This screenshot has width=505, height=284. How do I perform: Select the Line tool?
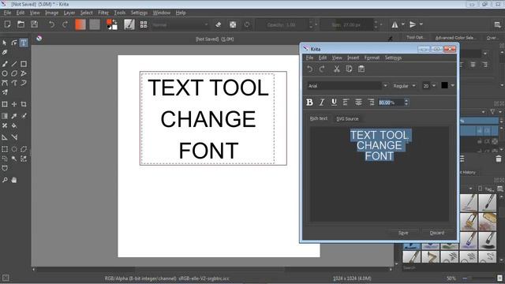tap(14, 64)
